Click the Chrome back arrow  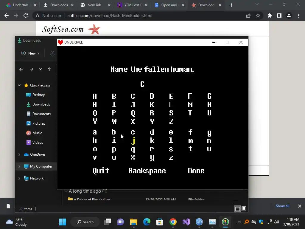point(7,16)
